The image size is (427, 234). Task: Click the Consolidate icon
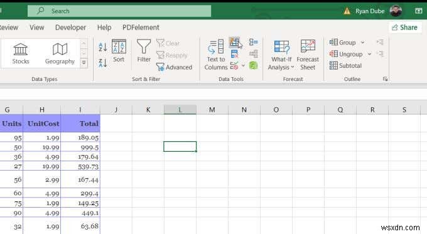pyautogui.click(x=253, y=42)
